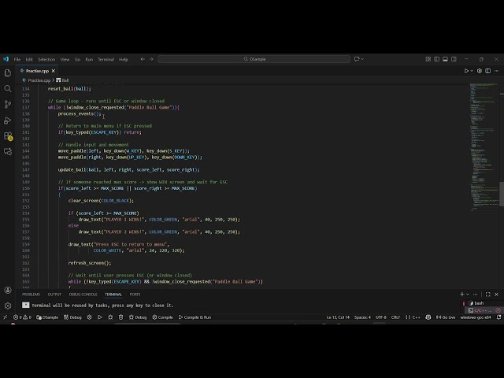The width and height of the screenshot is (504, 378).
Task: Open the Go menu
Action: coord(77,59)
